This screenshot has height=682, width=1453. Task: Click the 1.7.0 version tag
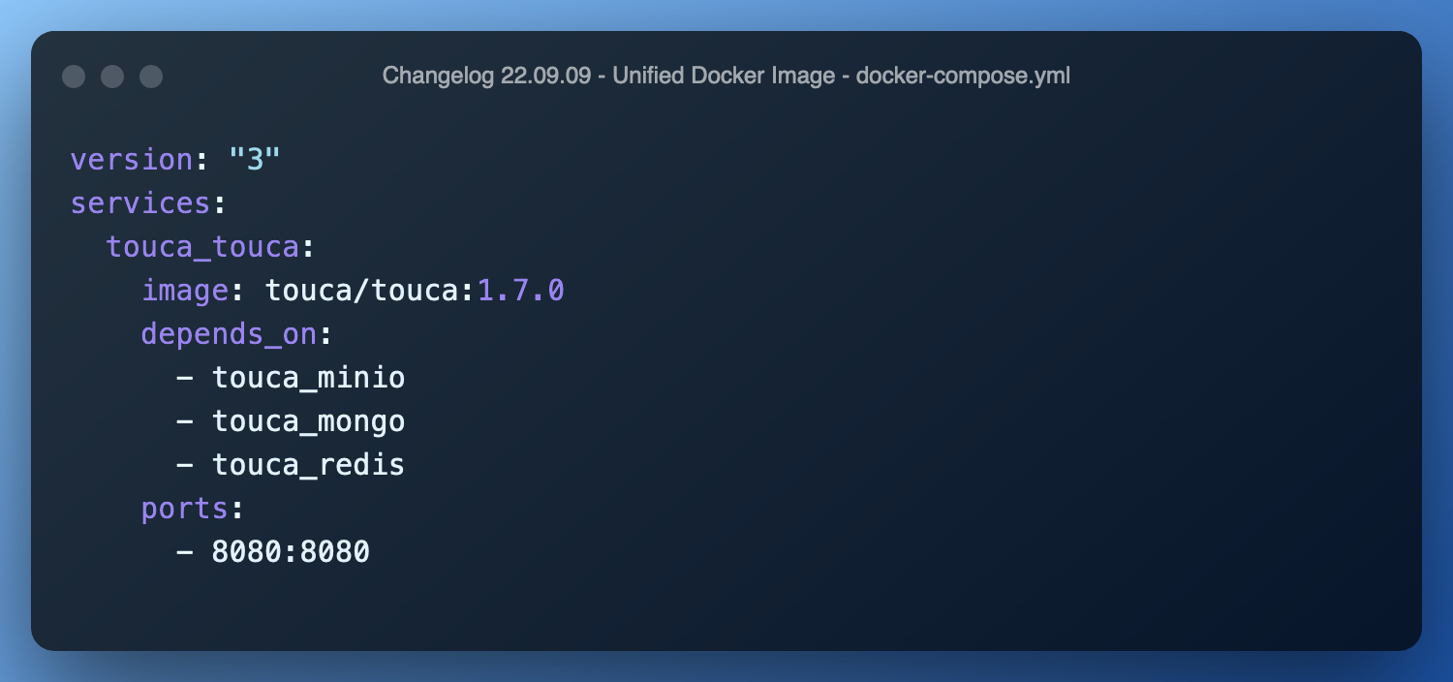(521, 291)
